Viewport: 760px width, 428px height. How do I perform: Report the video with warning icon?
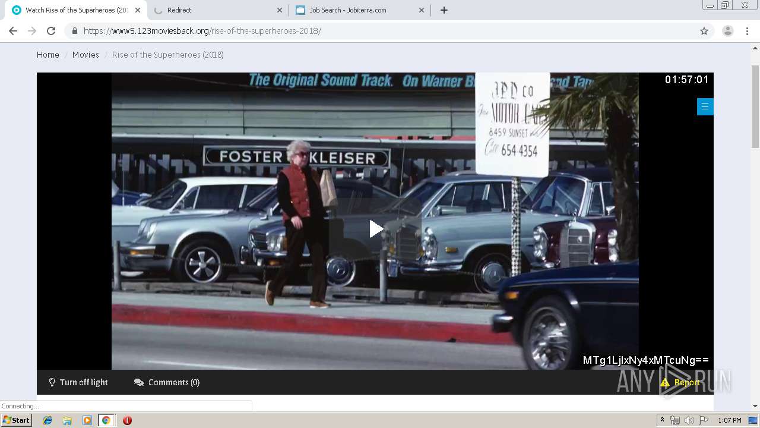click(665, 383)
